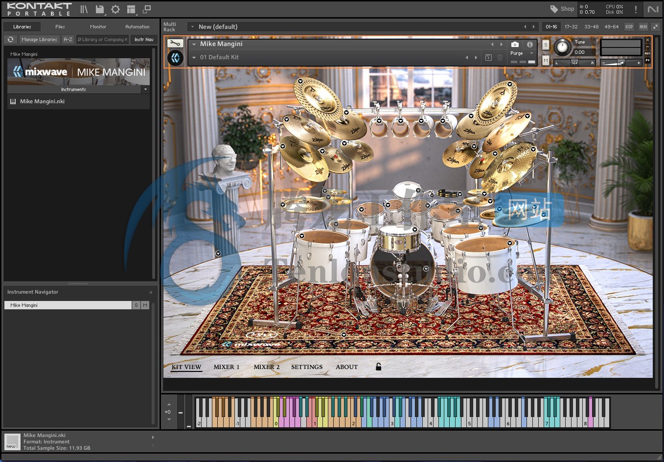Switch to the Automation tab
This screenshot has height=462, width=664.
[137, 27]
